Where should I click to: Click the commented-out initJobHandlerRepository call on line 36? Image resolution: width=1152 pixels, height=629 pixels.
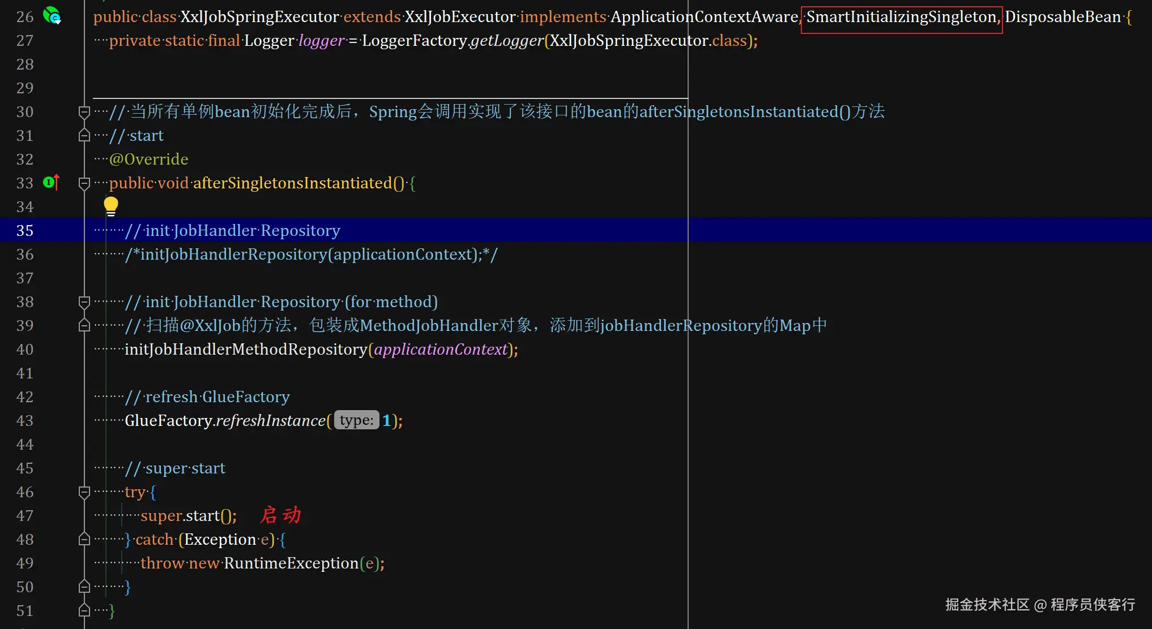click(x=311, y=255)
